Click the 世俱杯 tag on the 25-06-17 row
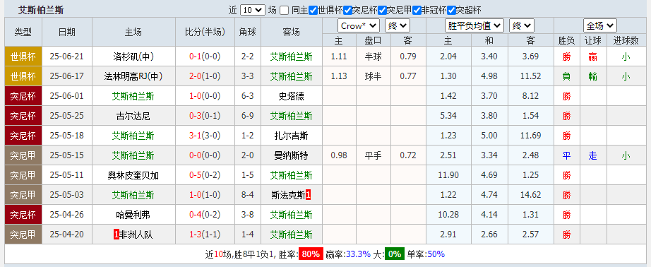Screen dimensions: 651x267 click(x=23, y=76)
